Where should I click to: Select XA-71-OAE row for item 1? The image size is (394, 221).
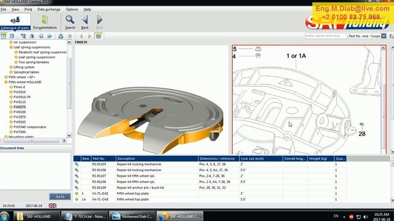(x=210, y=193)
